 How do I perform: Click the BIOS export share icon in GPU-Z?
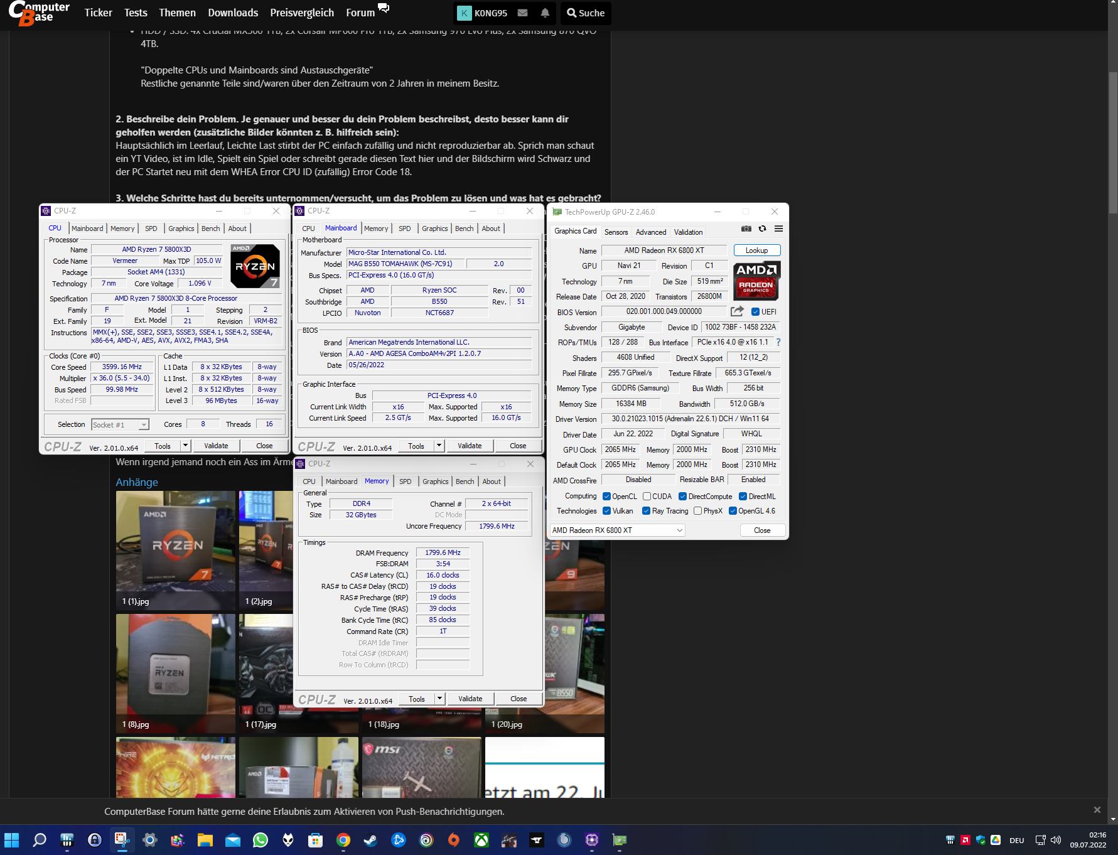pyautogui.click(x=737, y=311)
